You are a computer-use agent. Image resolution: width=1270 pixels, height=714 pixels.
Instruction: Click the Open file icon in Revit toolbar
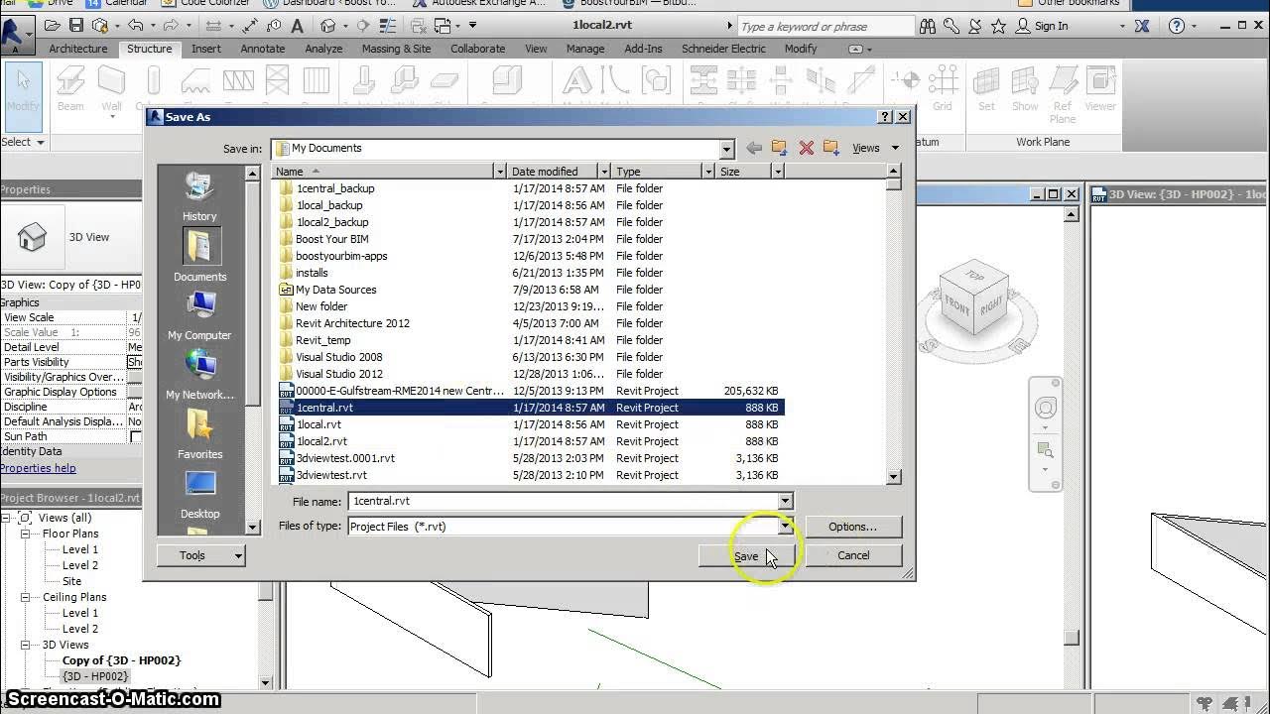pos(53,26)
